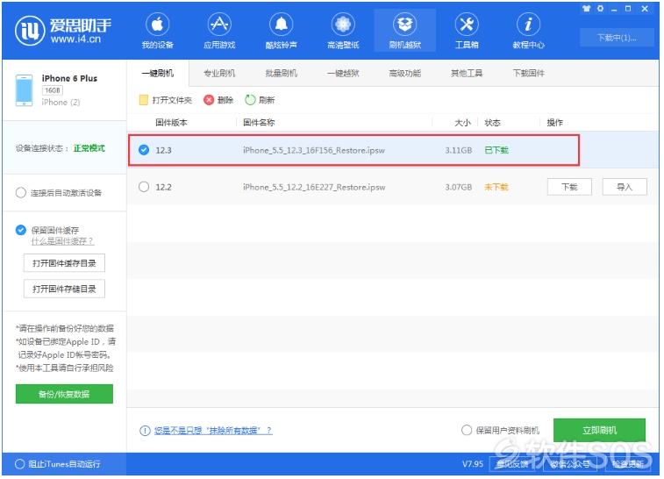Click the iPhone 6 Plus device image

tap(25, 90)
